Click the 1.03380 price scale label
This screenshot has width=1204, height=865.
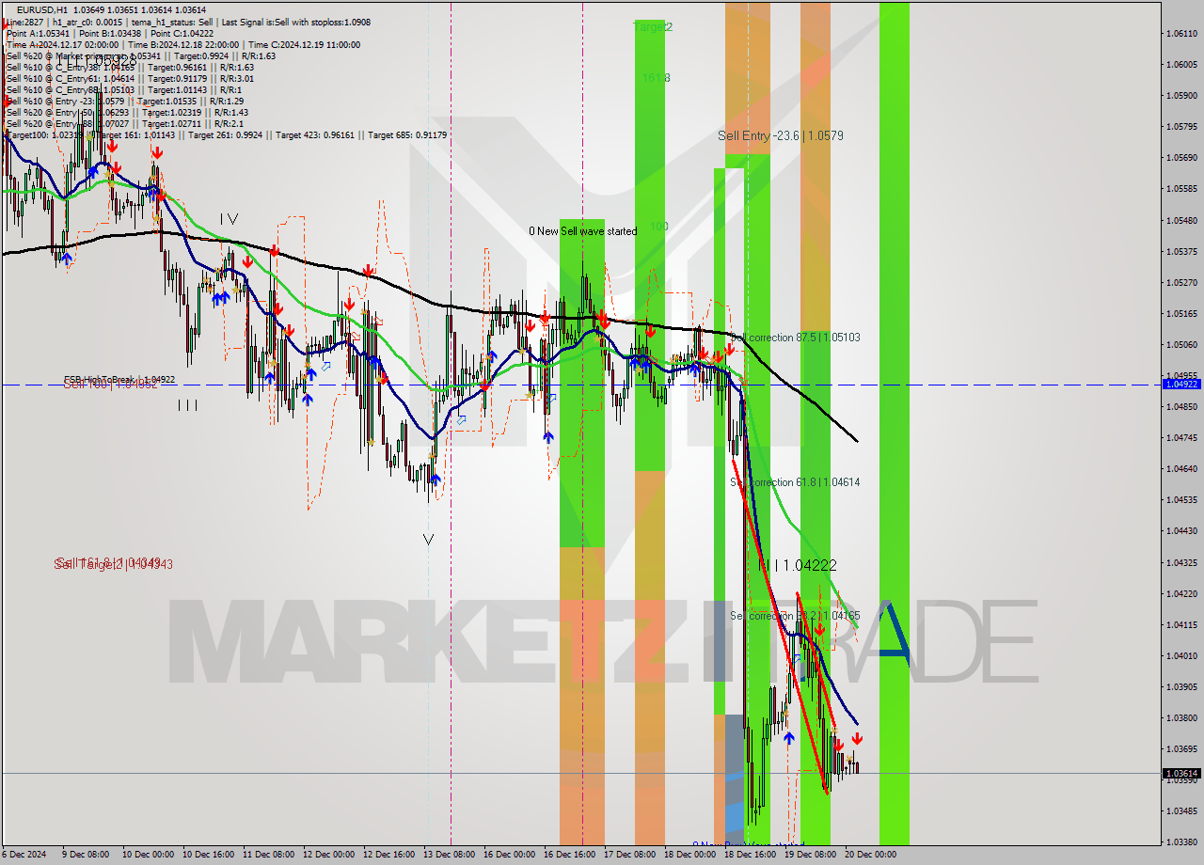coord(1181,841)
